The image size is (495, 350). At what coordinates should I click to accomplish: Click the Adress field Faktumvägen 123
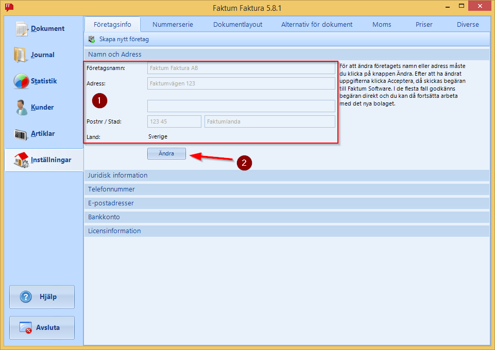click(x=241, y=83)
